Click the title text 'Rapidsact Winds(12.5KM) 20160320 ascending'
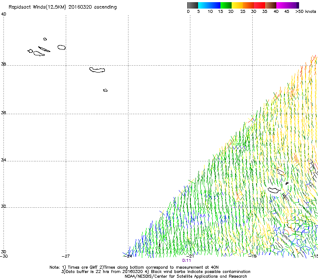Screen dimensions: 318x279 click(x=63, y=7)
